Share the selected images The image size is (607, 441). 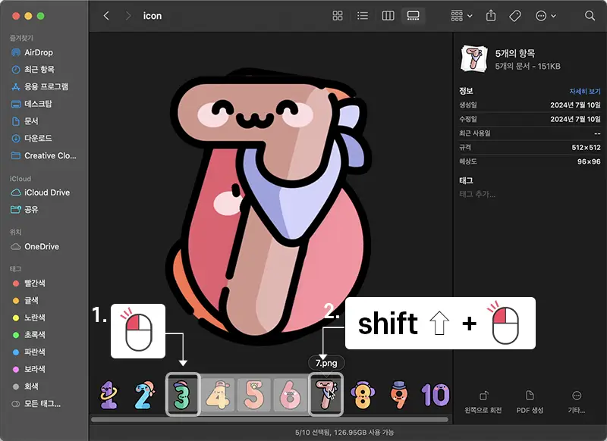pos(491,15)
